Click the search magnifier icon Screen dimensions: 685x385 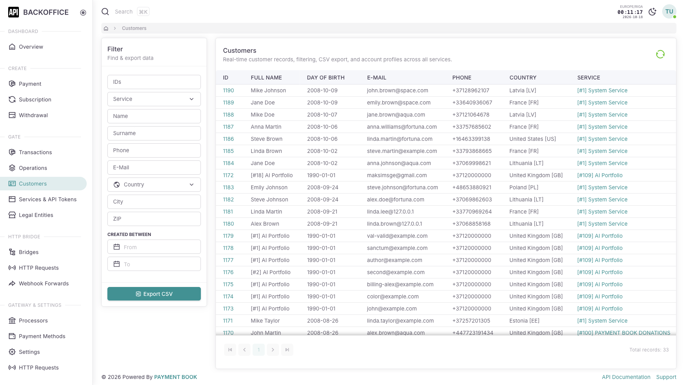point(105,12)
